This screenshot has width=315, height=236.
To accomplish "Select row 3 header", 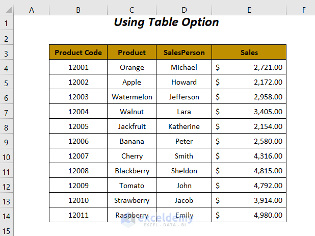I will 7,53.
